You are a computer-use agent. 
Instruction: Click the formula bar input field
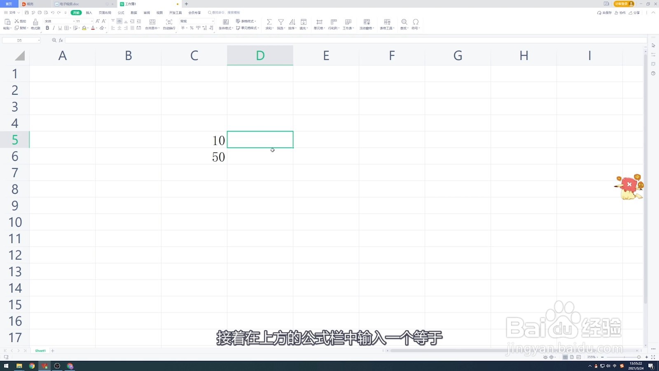(x=356, y=40)
